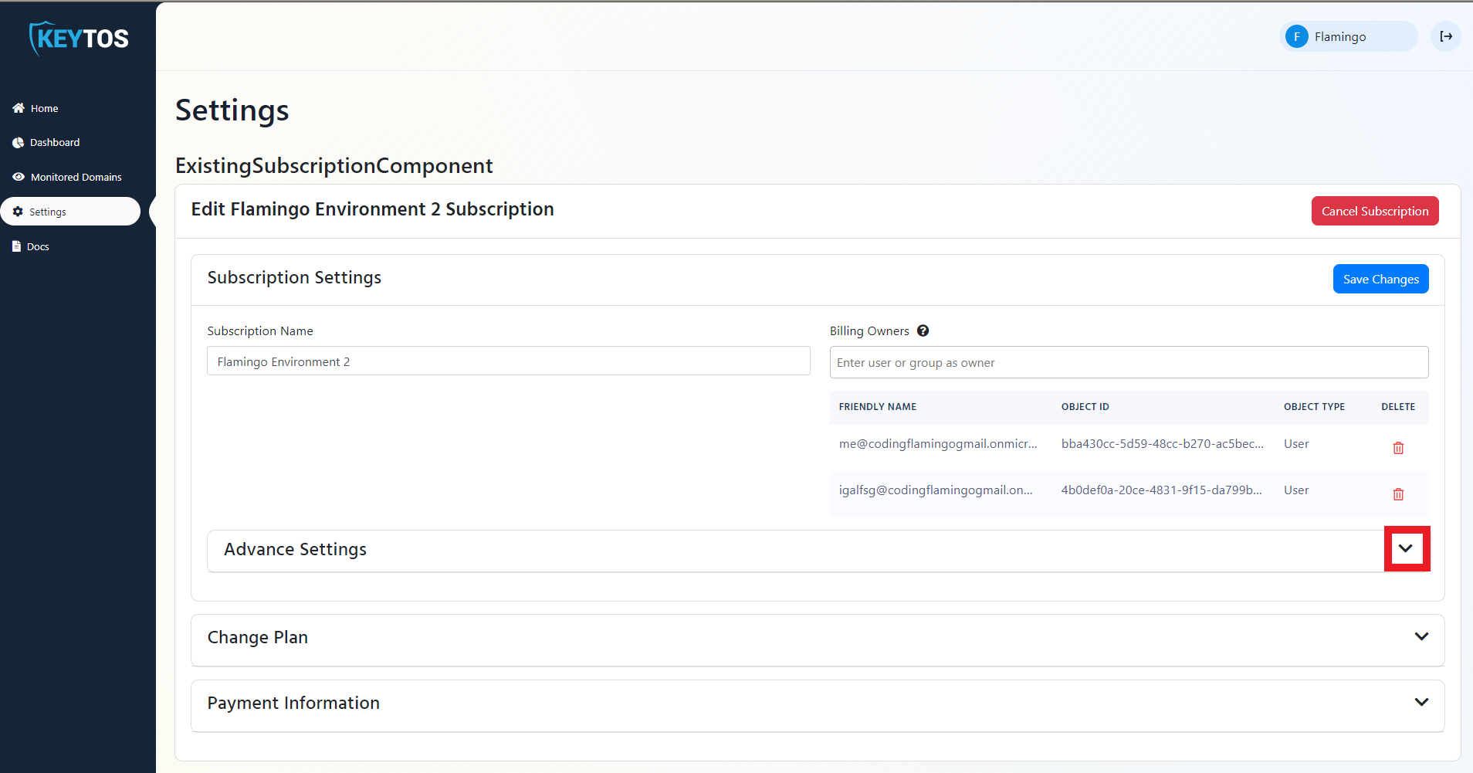
Task: Click the Dashboard pie chart icon
Action: tap(19, 143)
